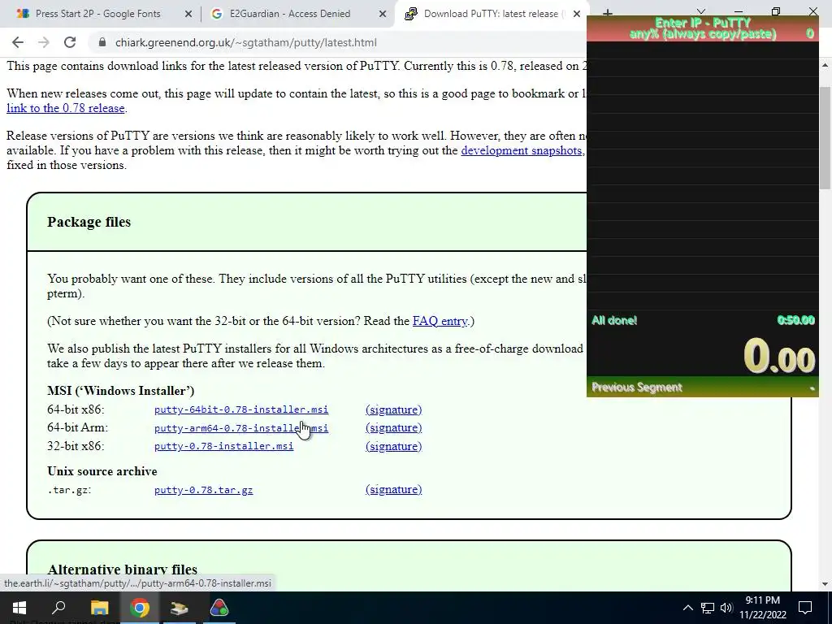Open the FAQ entry link
The image size is (832, 624).
pos(440,321)
